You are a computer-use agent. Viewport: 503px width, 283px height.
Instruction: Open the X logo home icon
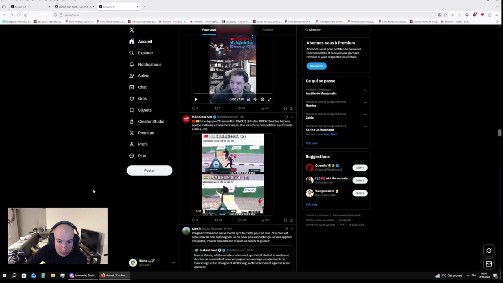(x=132, y=30)
